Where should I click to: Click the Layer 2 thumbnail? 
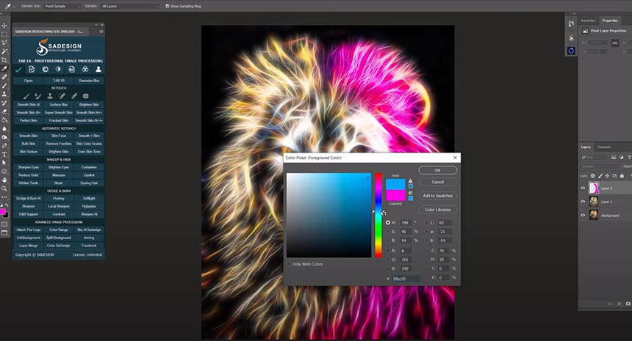pos(594,188)
